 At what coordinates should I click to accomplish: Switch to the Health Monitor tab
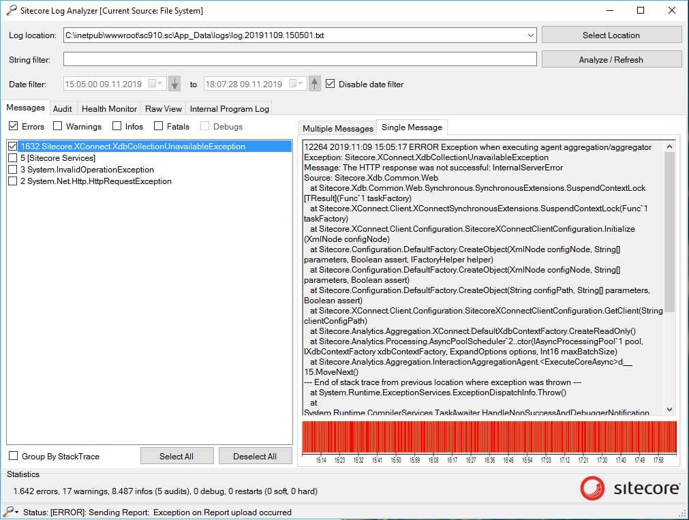click(x=109, y=108)
